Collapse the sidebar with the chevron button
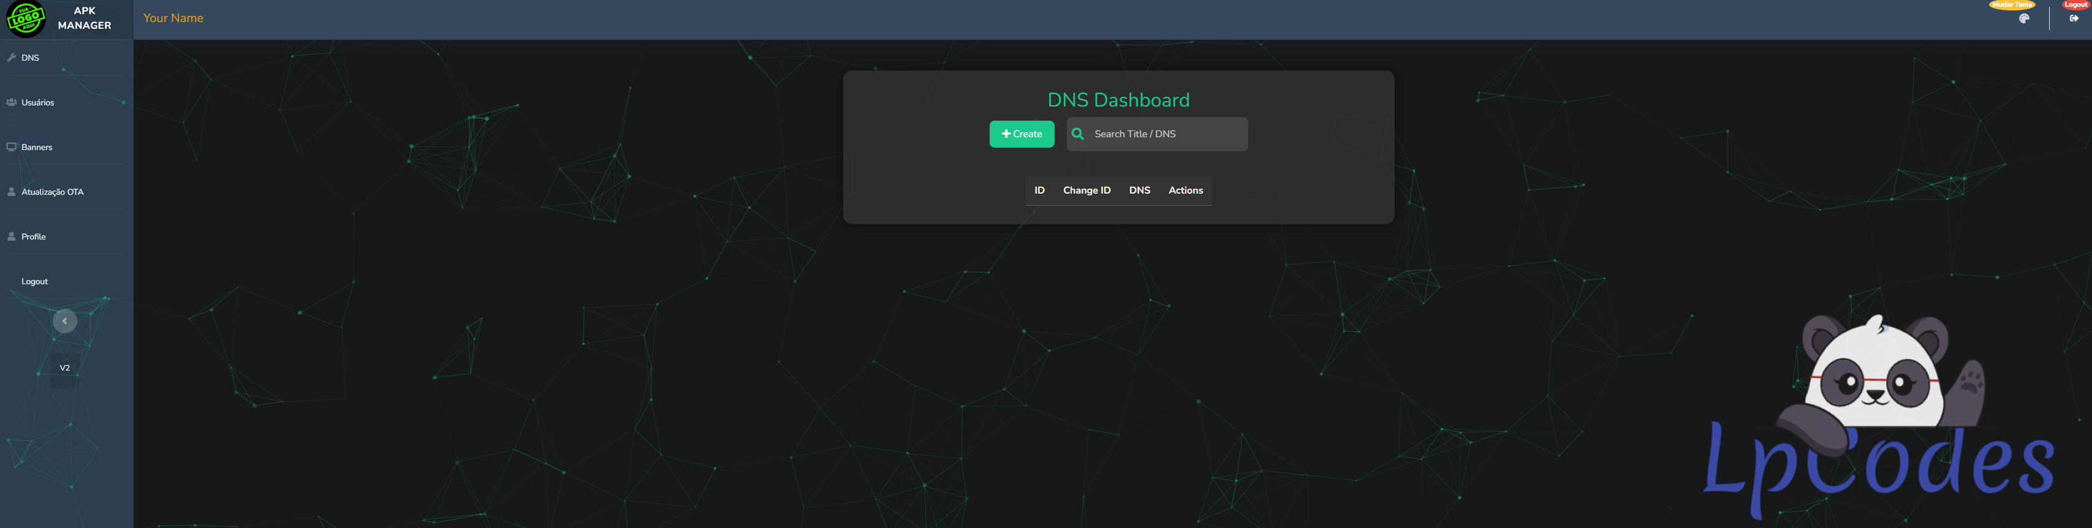Viewport: 2092px width, 528px height. 65,321
